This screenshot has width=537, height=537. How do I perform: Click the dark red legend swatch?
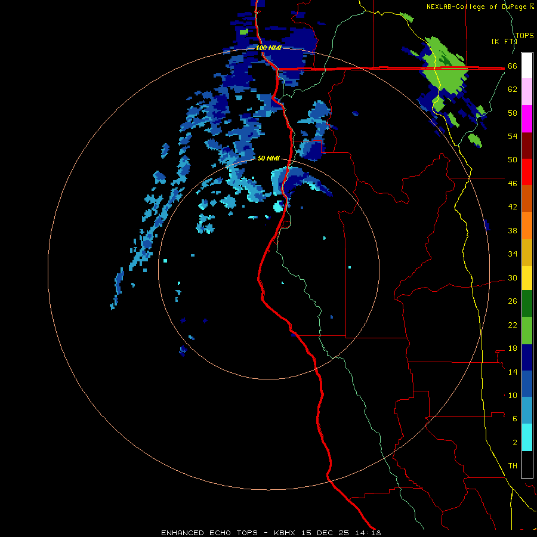pos(527,145)
